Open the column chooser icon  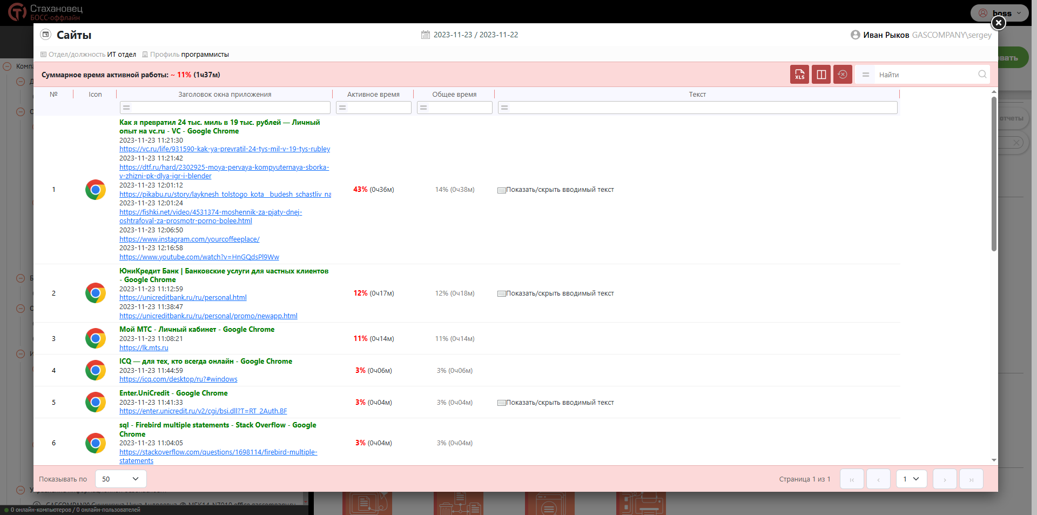click(x=821, y=75)
